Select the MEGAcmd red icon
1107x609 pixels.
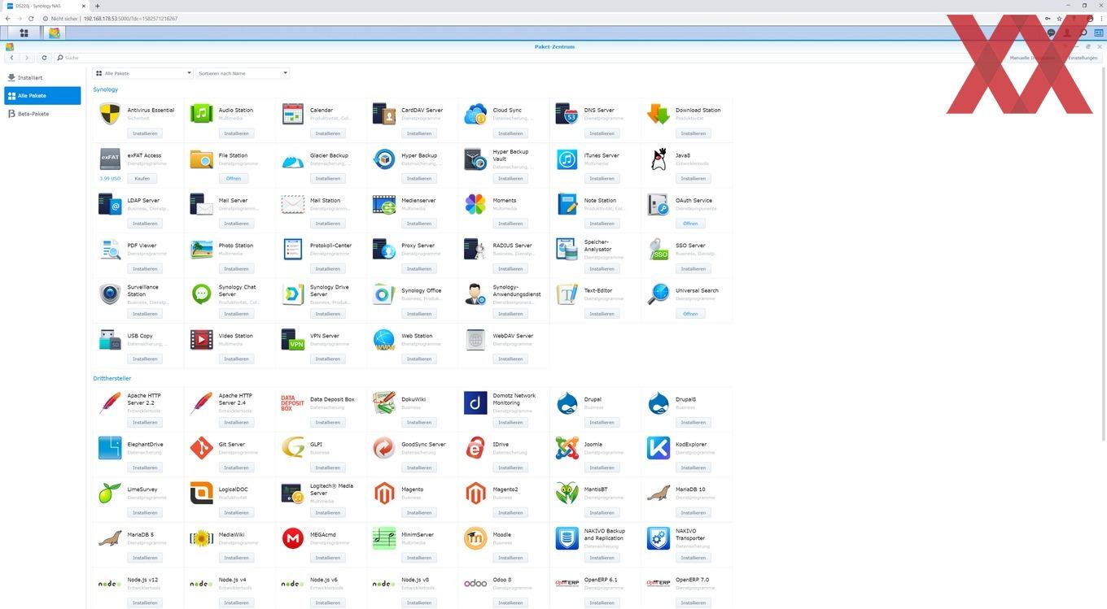[x=293, y=538]
